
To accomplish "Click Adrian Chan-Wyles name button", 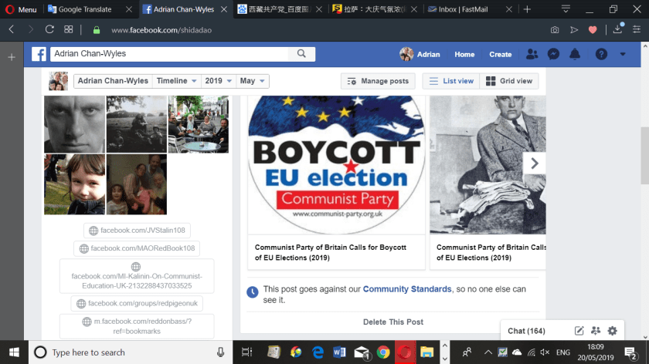I will click(x=113, y=81).
